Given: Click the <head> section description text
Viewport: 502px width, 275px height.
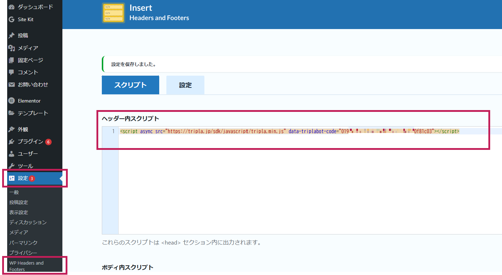Looking at the screenshot, I should pos(181,243).
